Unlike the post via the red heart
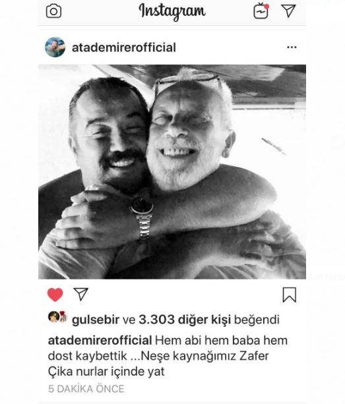Image resolution: width=345 pixels, height=404 pixels. coord(55,295)
